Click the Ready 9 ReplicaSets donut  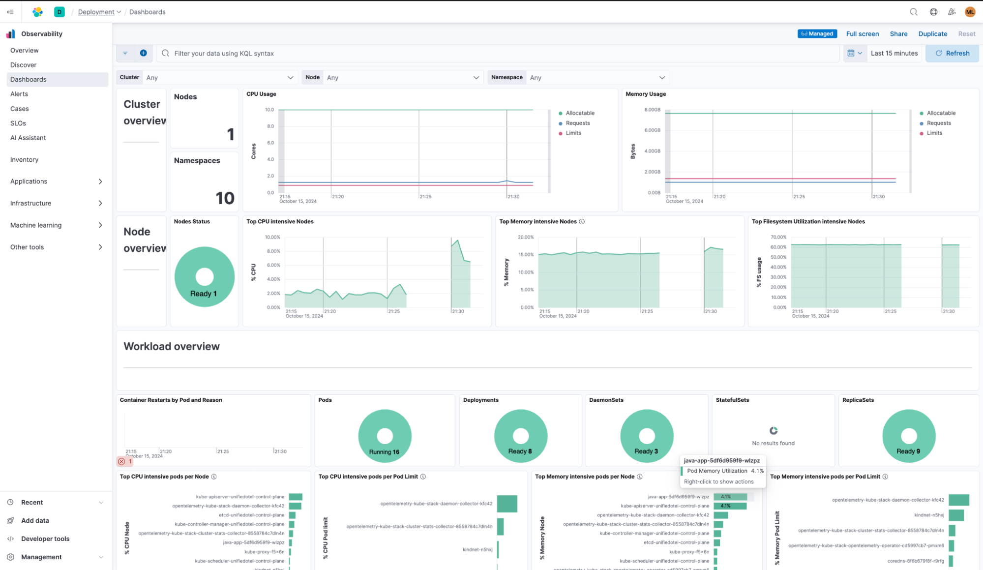coord(909,436)
